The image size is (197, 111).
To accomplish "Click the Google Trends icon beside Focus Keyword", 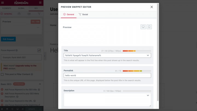I will click(x=39, y=50).
